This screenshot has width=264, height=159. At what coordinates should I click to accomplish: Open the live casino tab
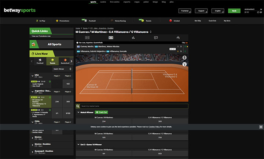click(115, 2)
